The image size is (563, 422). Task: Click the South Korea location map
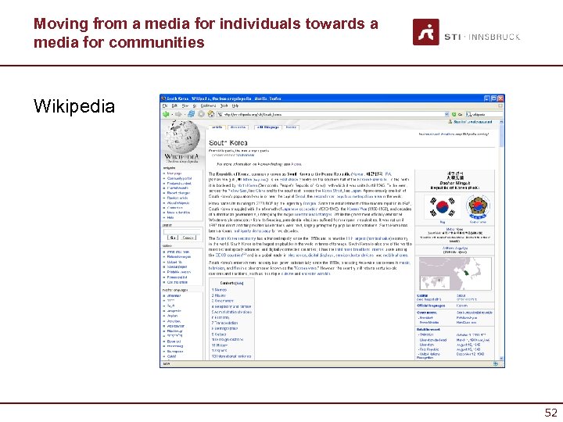455,274
